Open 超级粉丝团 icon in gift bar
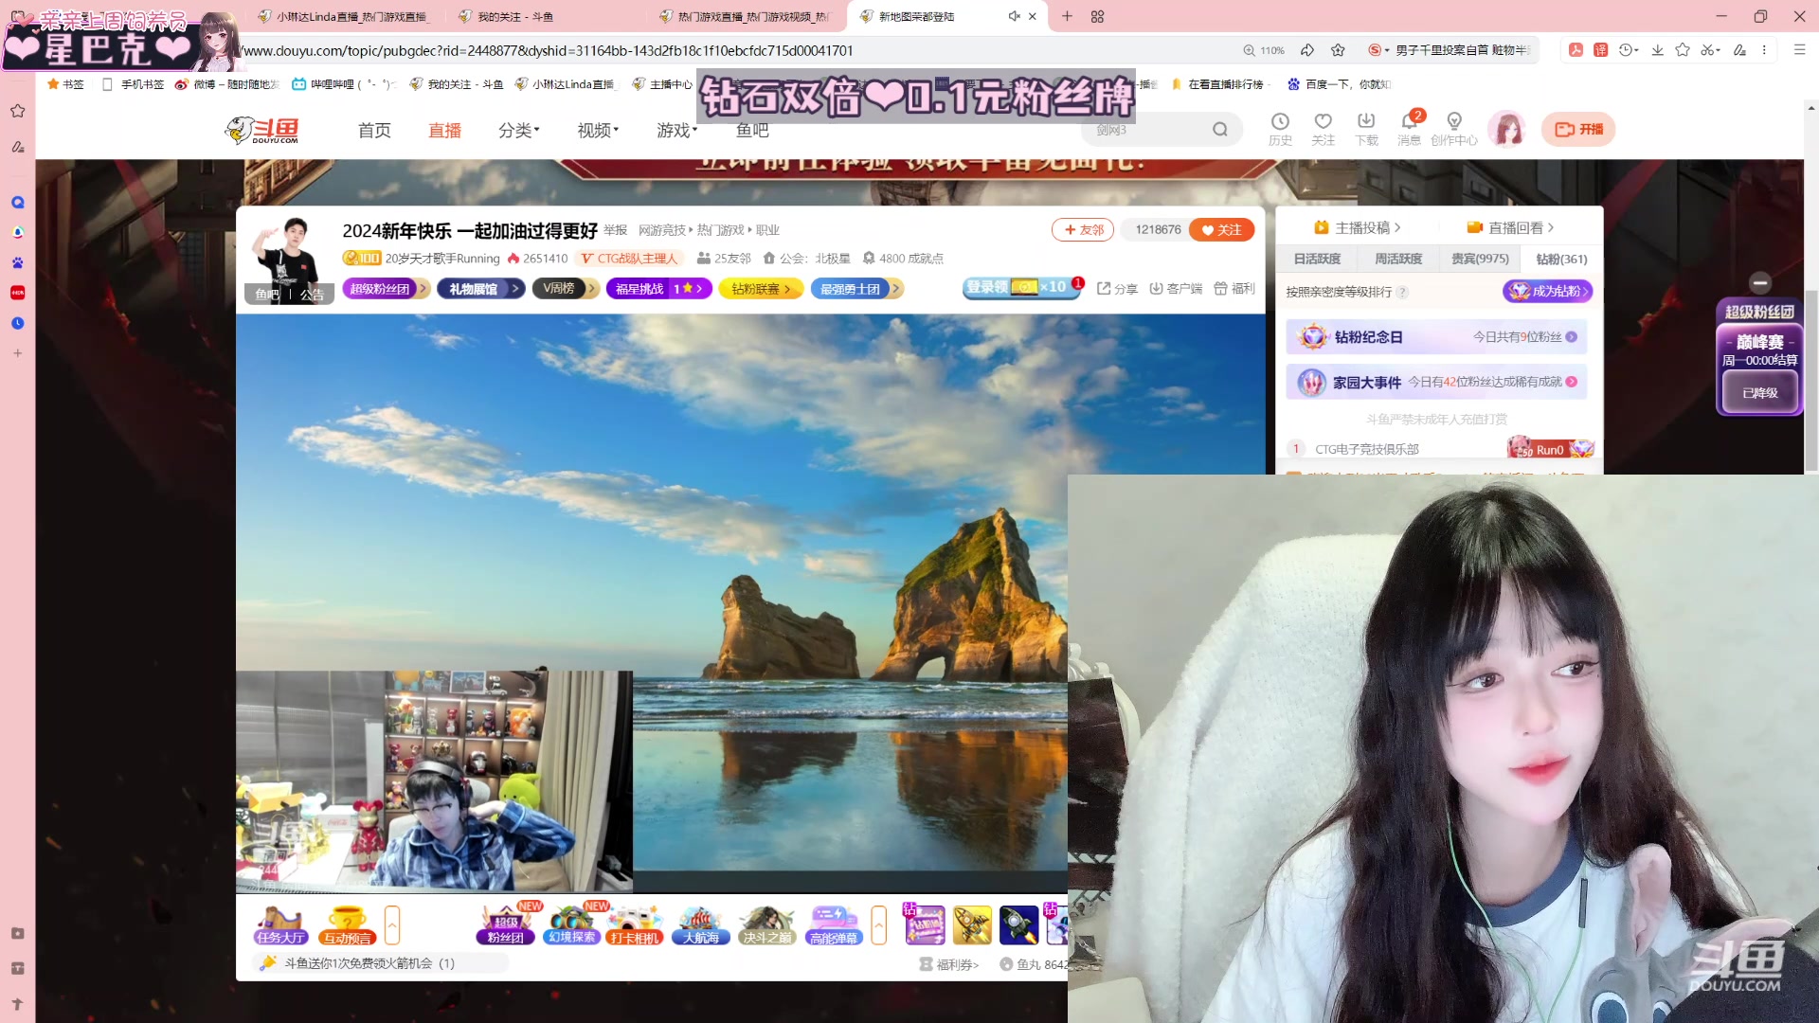This screenshot has width=1819, height=1023. [x=506, y=925]
